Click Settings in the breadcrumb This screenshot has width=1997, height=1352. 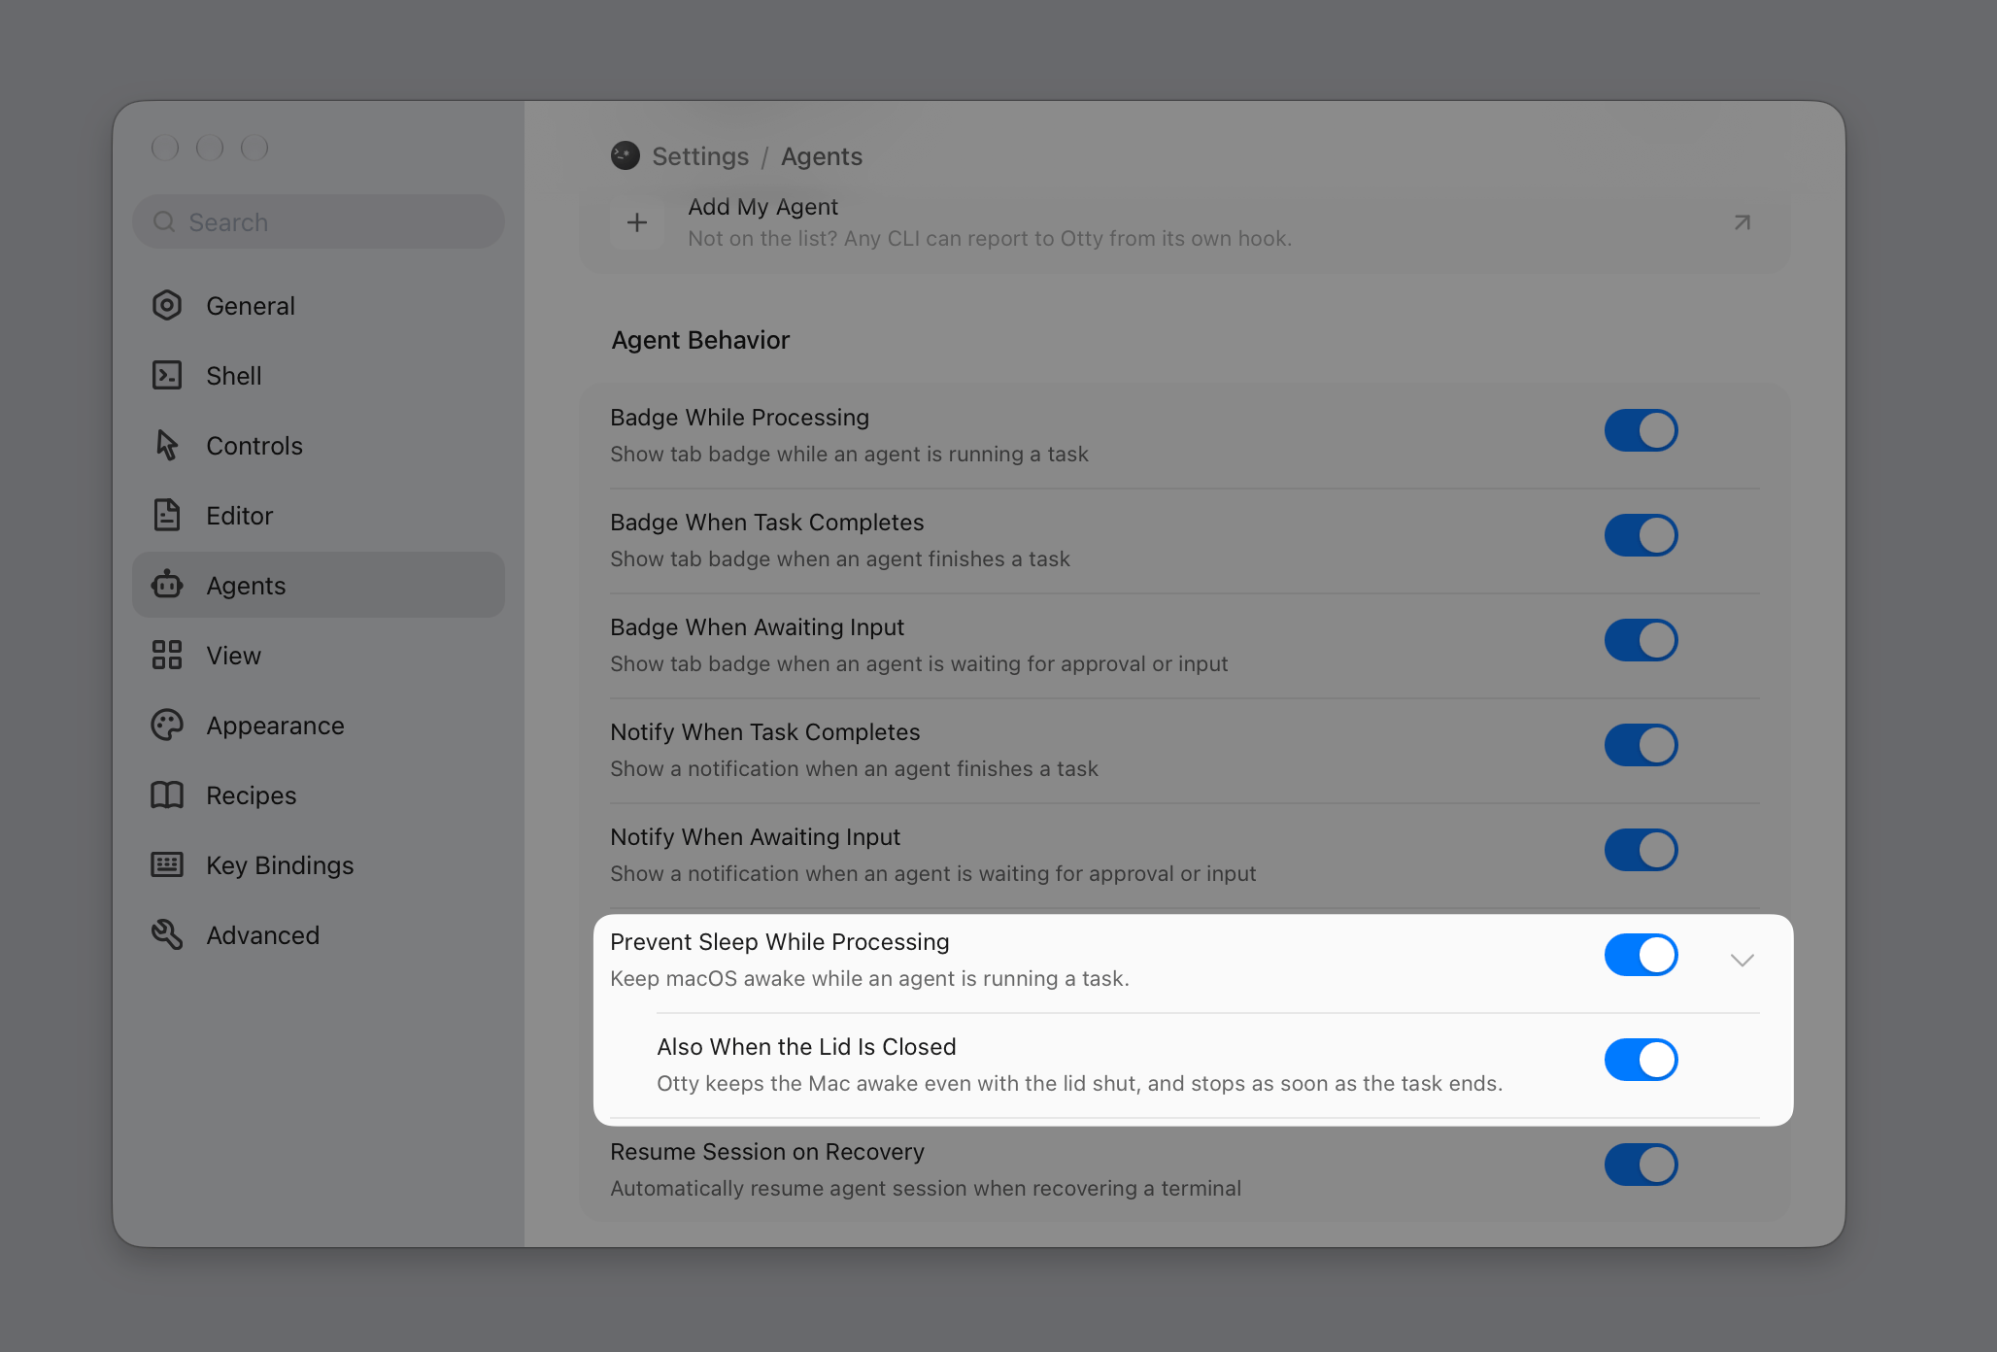pos(700,156)
